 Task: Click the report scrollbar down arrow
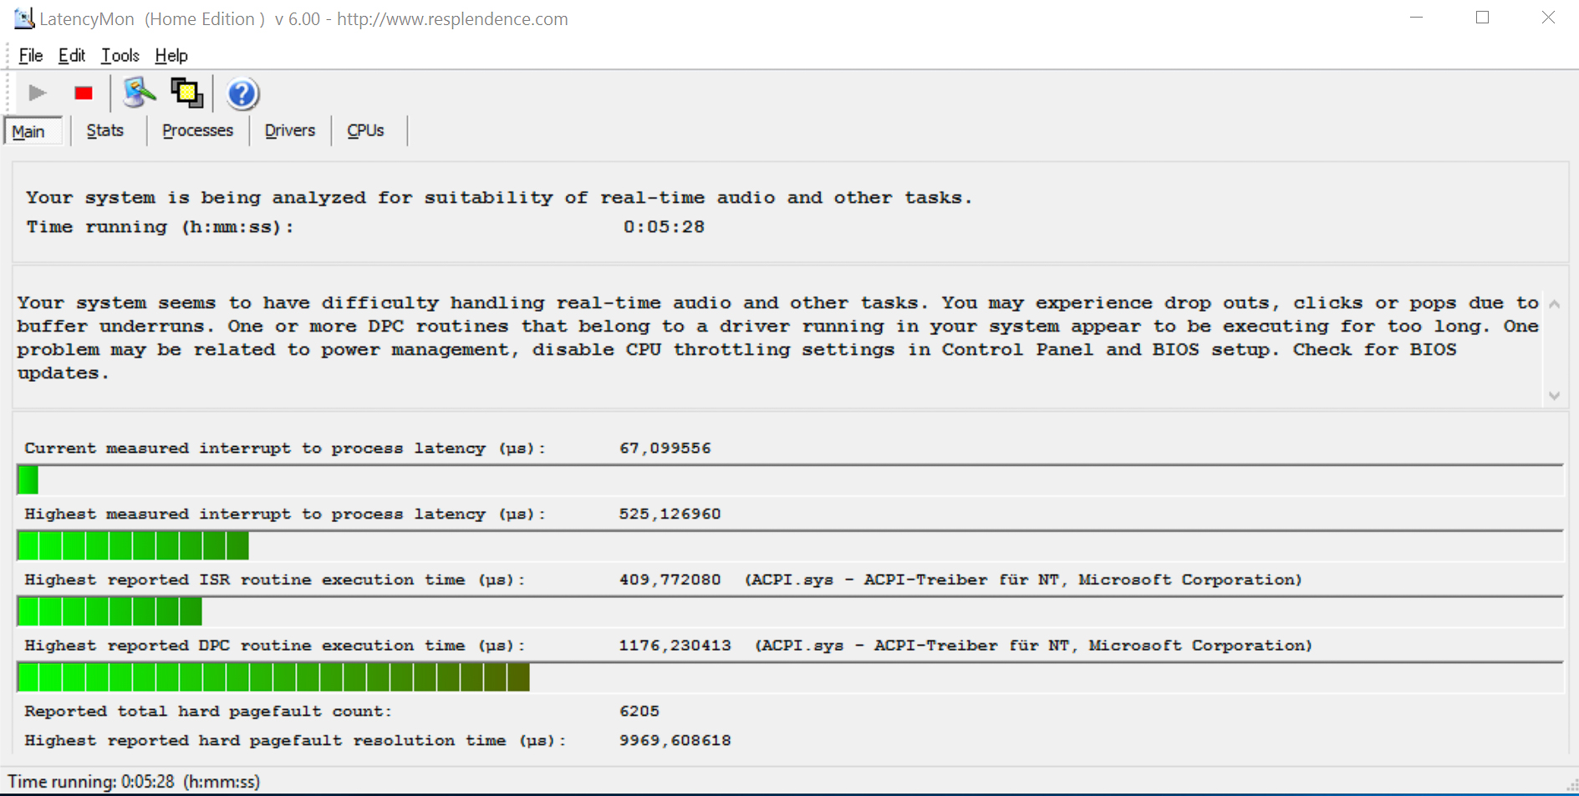(x=1555, y=396)
